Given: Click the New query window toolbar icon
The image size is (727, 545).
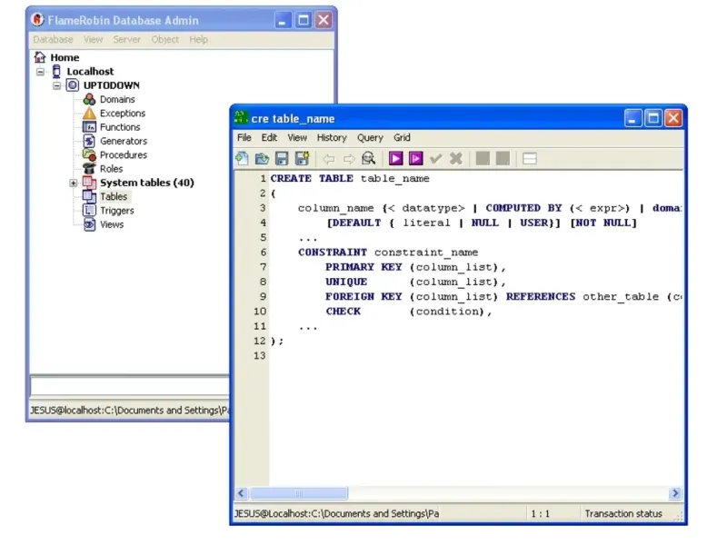Looking at the screenshot, I should click(x=242, y=158).
